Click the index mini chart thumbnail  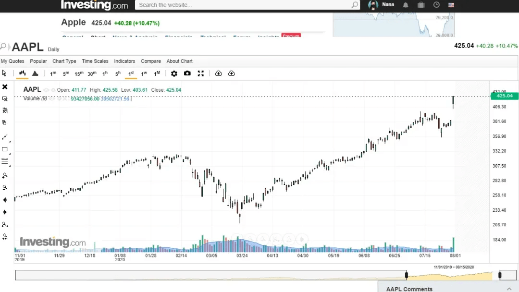pos(394,24)
